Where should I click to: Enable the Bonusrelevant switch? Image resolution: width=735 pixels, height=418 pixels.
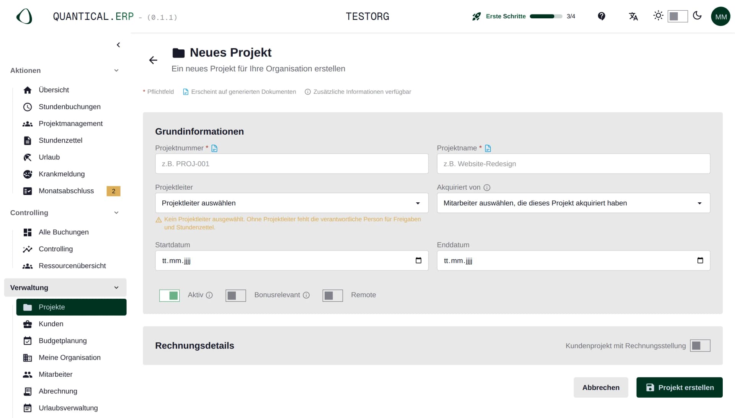tap(236, 295)
